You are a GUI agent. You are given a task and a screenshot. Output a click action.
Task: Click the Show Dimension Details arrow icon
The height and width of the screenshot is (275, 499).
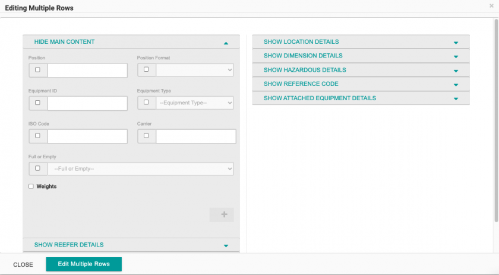(x=456, y=56)
